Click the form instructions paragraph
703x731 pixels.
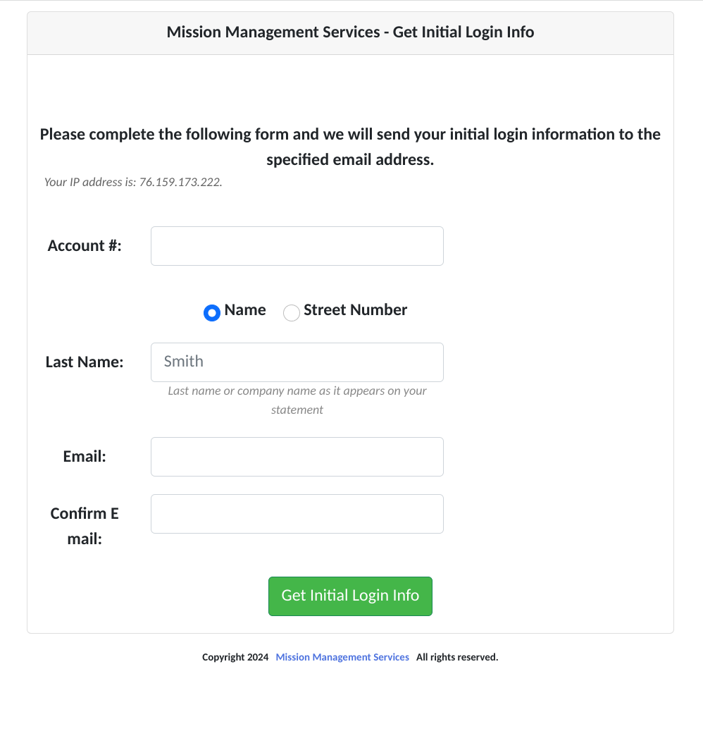350,146
